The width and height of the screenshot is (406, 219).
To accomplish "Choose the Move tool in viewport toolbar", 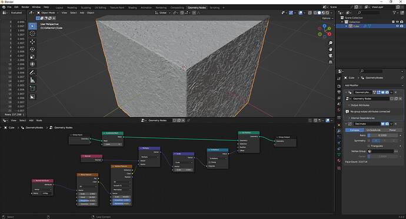I will tap(32, 42).
